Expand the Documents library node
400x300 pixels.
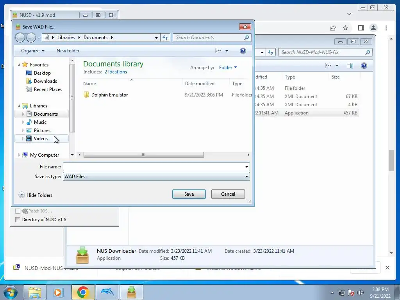(23, 114)
